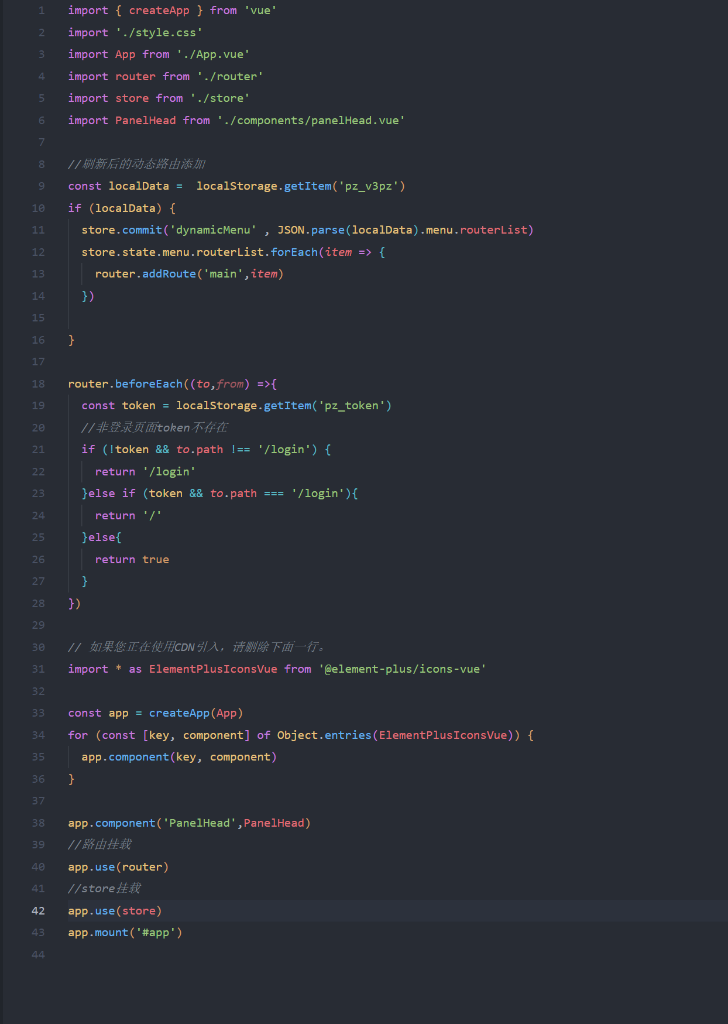The image size is (728, 1024).
Task: Click the comment on line 8
Action: point(137,164)
